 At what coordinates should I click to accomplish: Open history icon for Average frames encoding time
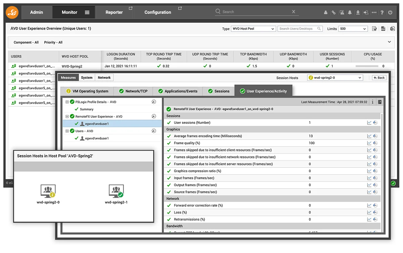click(x=375, y=136)
